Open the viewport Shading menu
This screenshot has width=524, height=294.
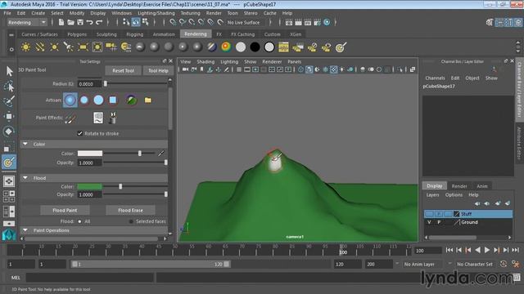(x=206, y=62)
